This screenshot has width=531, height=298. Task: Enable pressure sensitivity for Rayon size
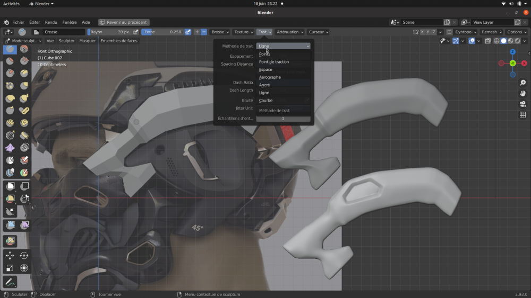tap(136, 32)
